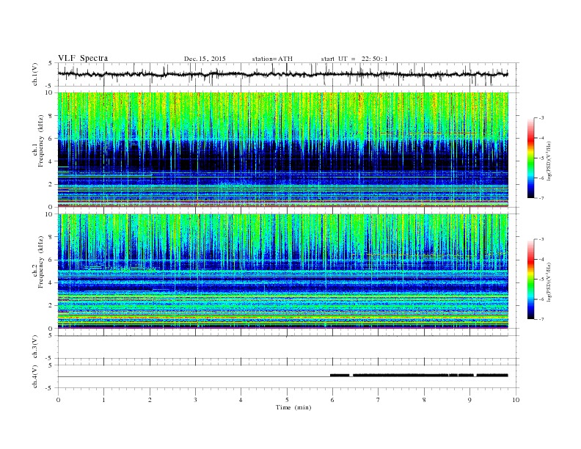Click the ch.2 spectrogram panel
The image size is (581, 449).
(x=283, y=271)
